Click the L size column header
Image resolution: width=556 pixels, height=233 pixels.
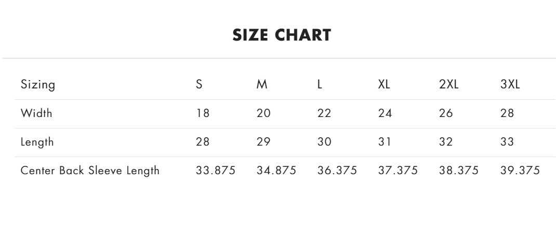point(320,84)
